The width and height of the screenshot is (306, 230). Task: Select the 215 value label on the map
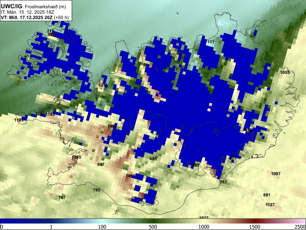tap(50, 31)
